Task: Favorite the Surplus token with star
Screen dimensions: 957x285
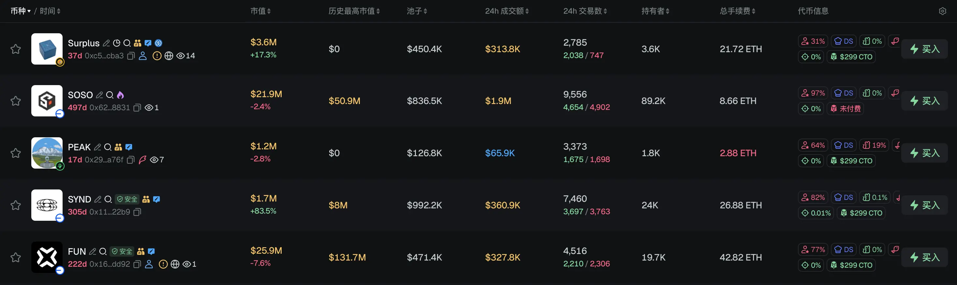Action: point(16,49)
